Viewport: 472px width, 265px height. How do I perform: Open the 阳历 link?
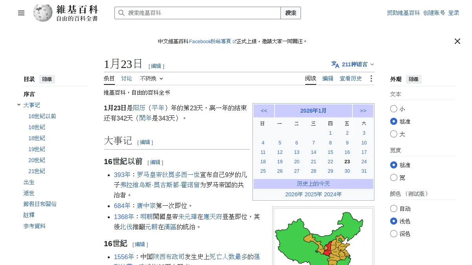(139, 108)
